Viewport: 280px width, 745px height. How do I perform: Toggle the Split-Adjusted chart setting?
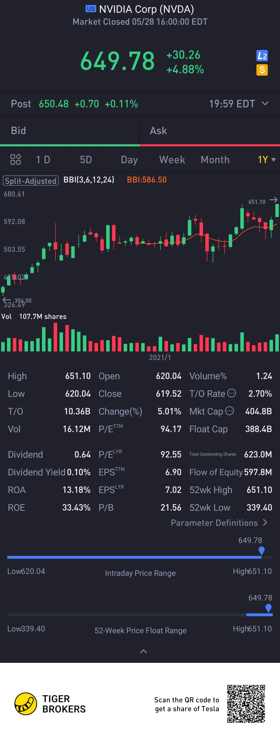(x=31, y=181)
